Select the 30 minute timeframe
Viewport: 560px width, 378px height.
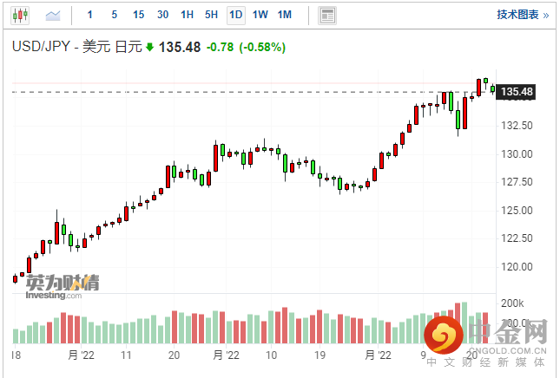[x=163, y=15]
